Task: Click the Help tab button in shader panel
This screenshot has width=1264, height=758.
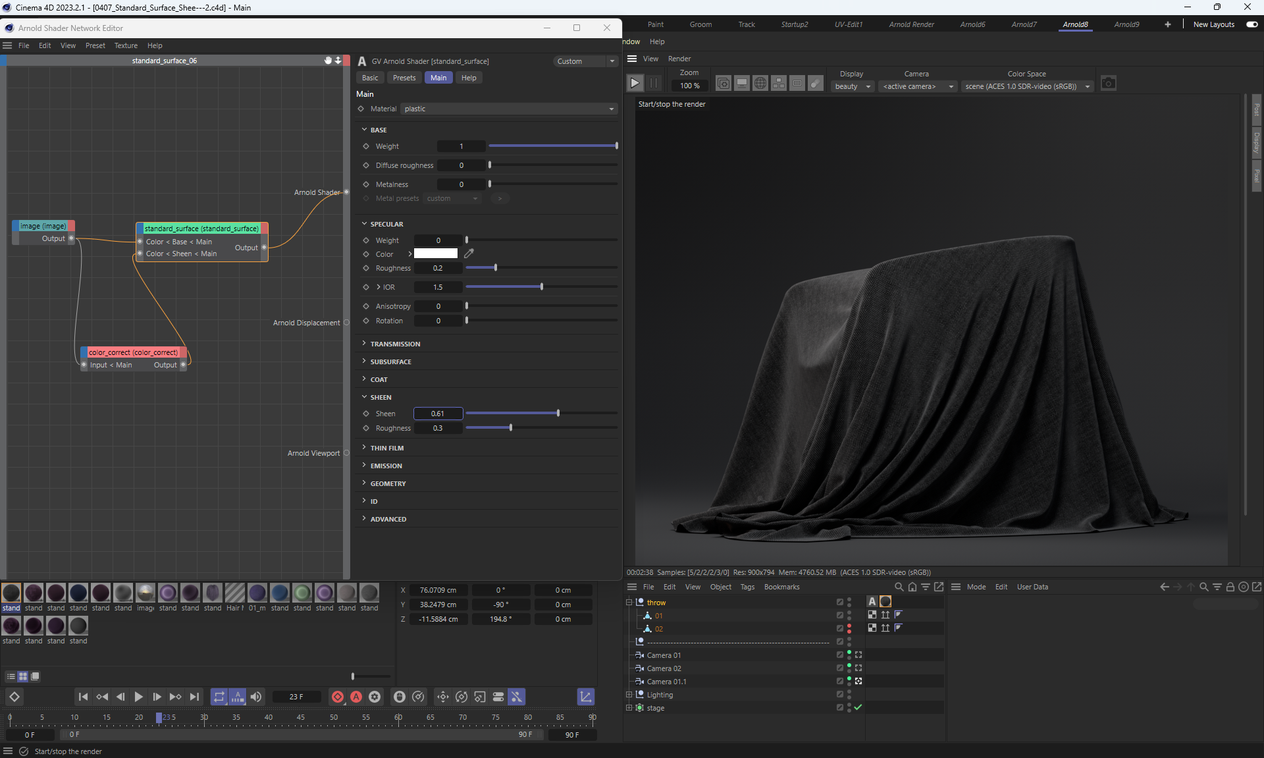Action: coord(469,78)
